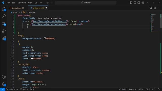Viewport: 162px width, 91px height.
Task: Open changes compare icon in editor toolbar
Action: click(151, 8)
